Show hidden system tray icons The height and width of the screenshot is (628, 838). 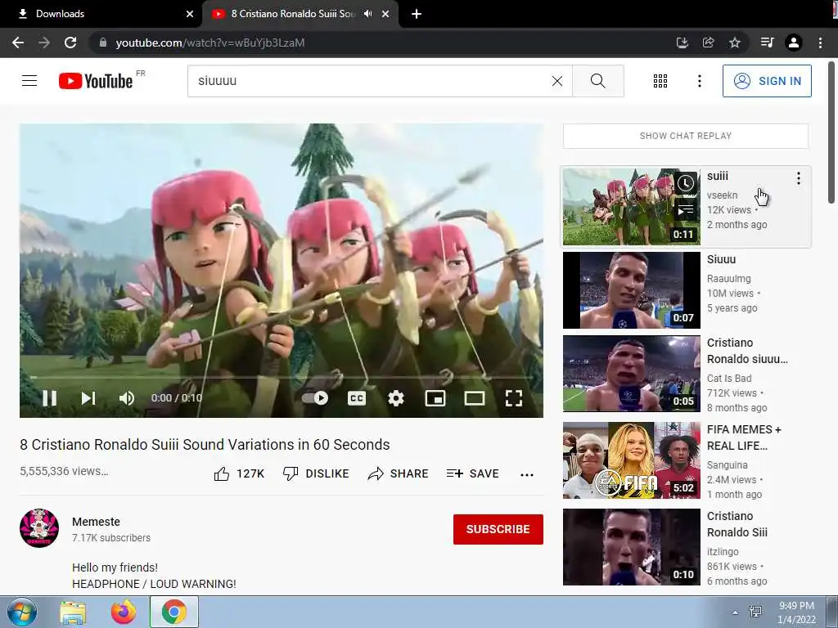(x=735, y=612)
